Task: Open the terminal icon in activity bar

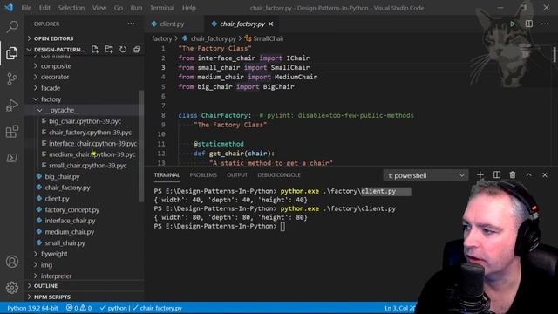Action: (x=12, y=157)
